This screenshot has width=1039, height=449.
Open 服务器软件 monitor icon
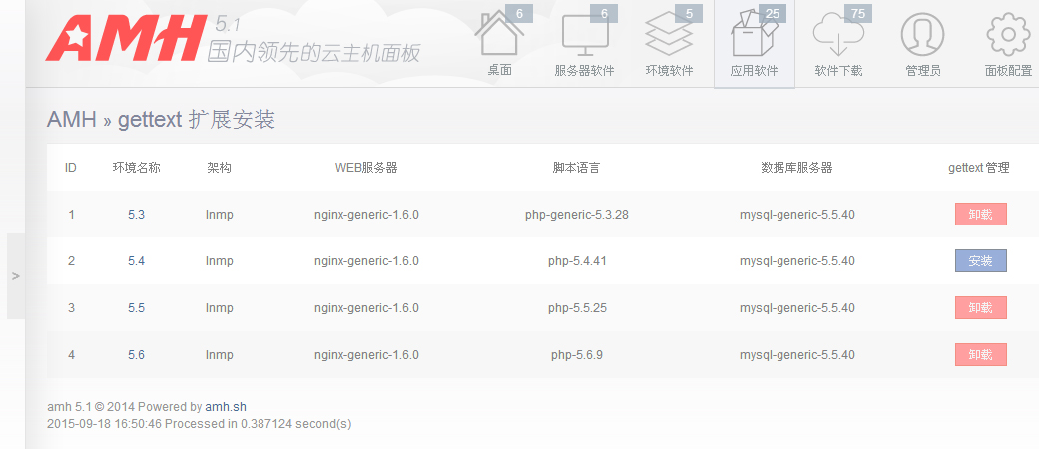click(584, 40)
